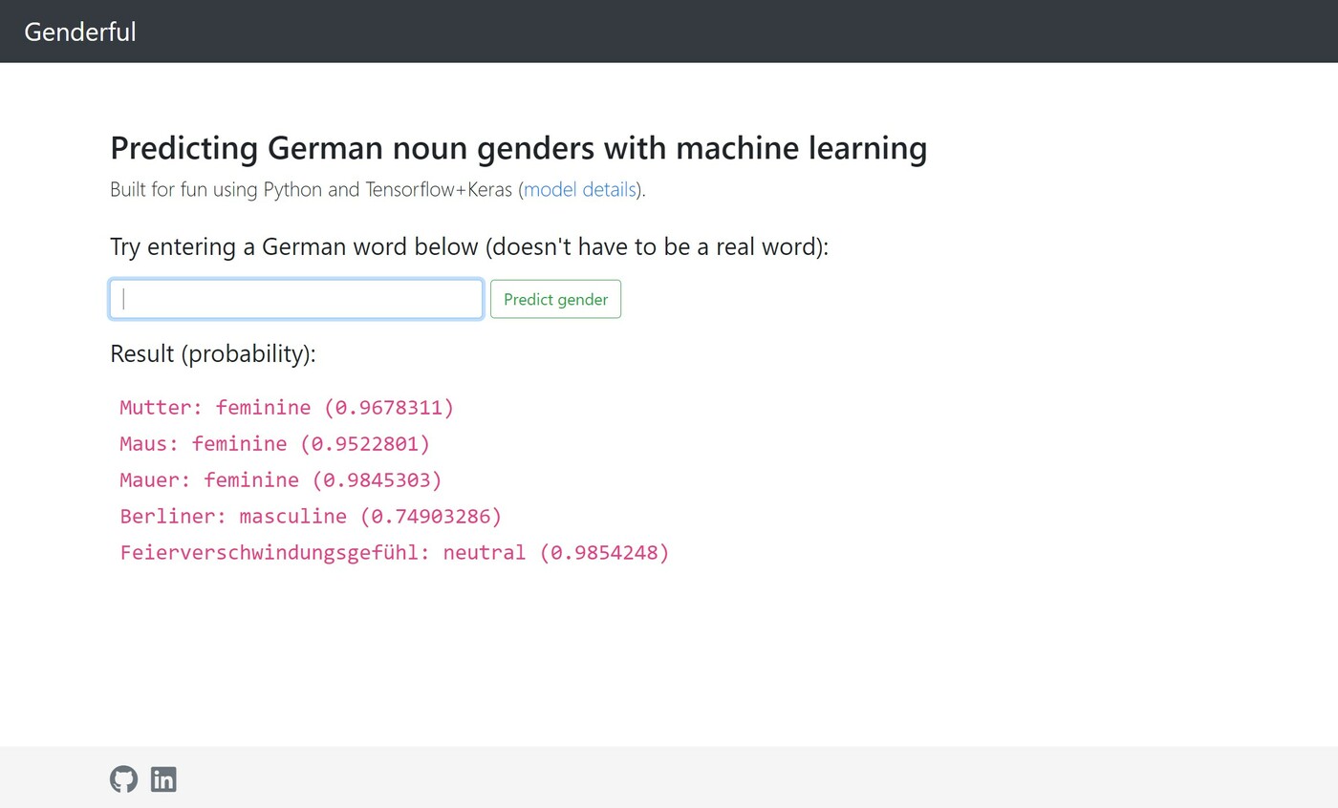Open the GitHub profile icon in footer
Screen dimensions: 1338x808
click(x=123, y=779)
